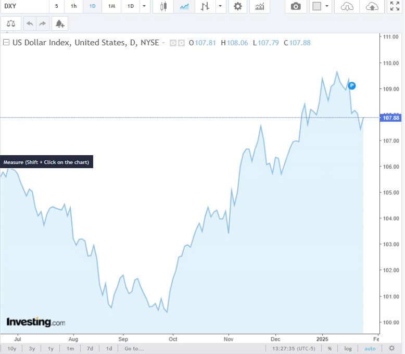Switch to area chart style
The width and height of the screenshot is (405, 354).
pos(184,6)
